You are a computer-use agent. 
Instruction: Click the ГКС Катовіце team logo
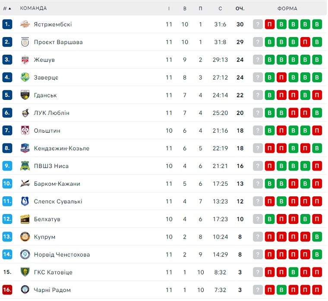25,272
